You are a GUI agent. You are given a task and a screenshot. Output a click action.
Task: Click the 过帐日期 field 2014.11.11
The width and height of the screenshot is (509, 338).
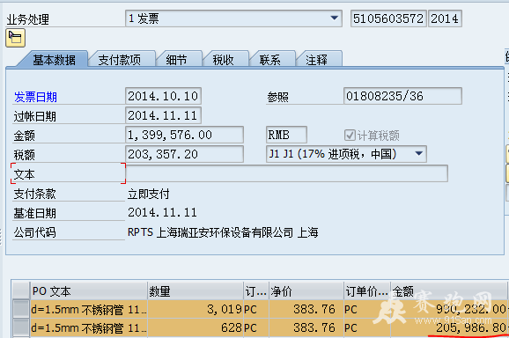point(163,115)
